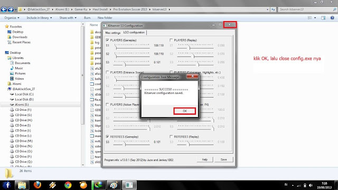Screen dimensions: 338x190
Task: Select iKromi (E:) drive
Action: click(22, 104)
